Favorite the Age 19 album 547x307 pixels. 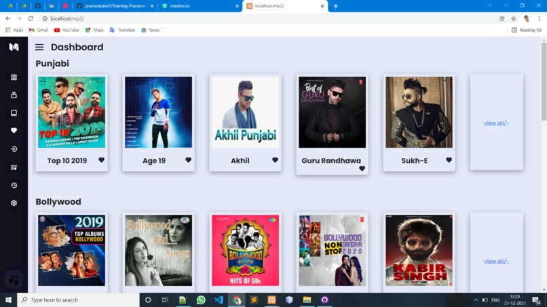tap(189, 160)
